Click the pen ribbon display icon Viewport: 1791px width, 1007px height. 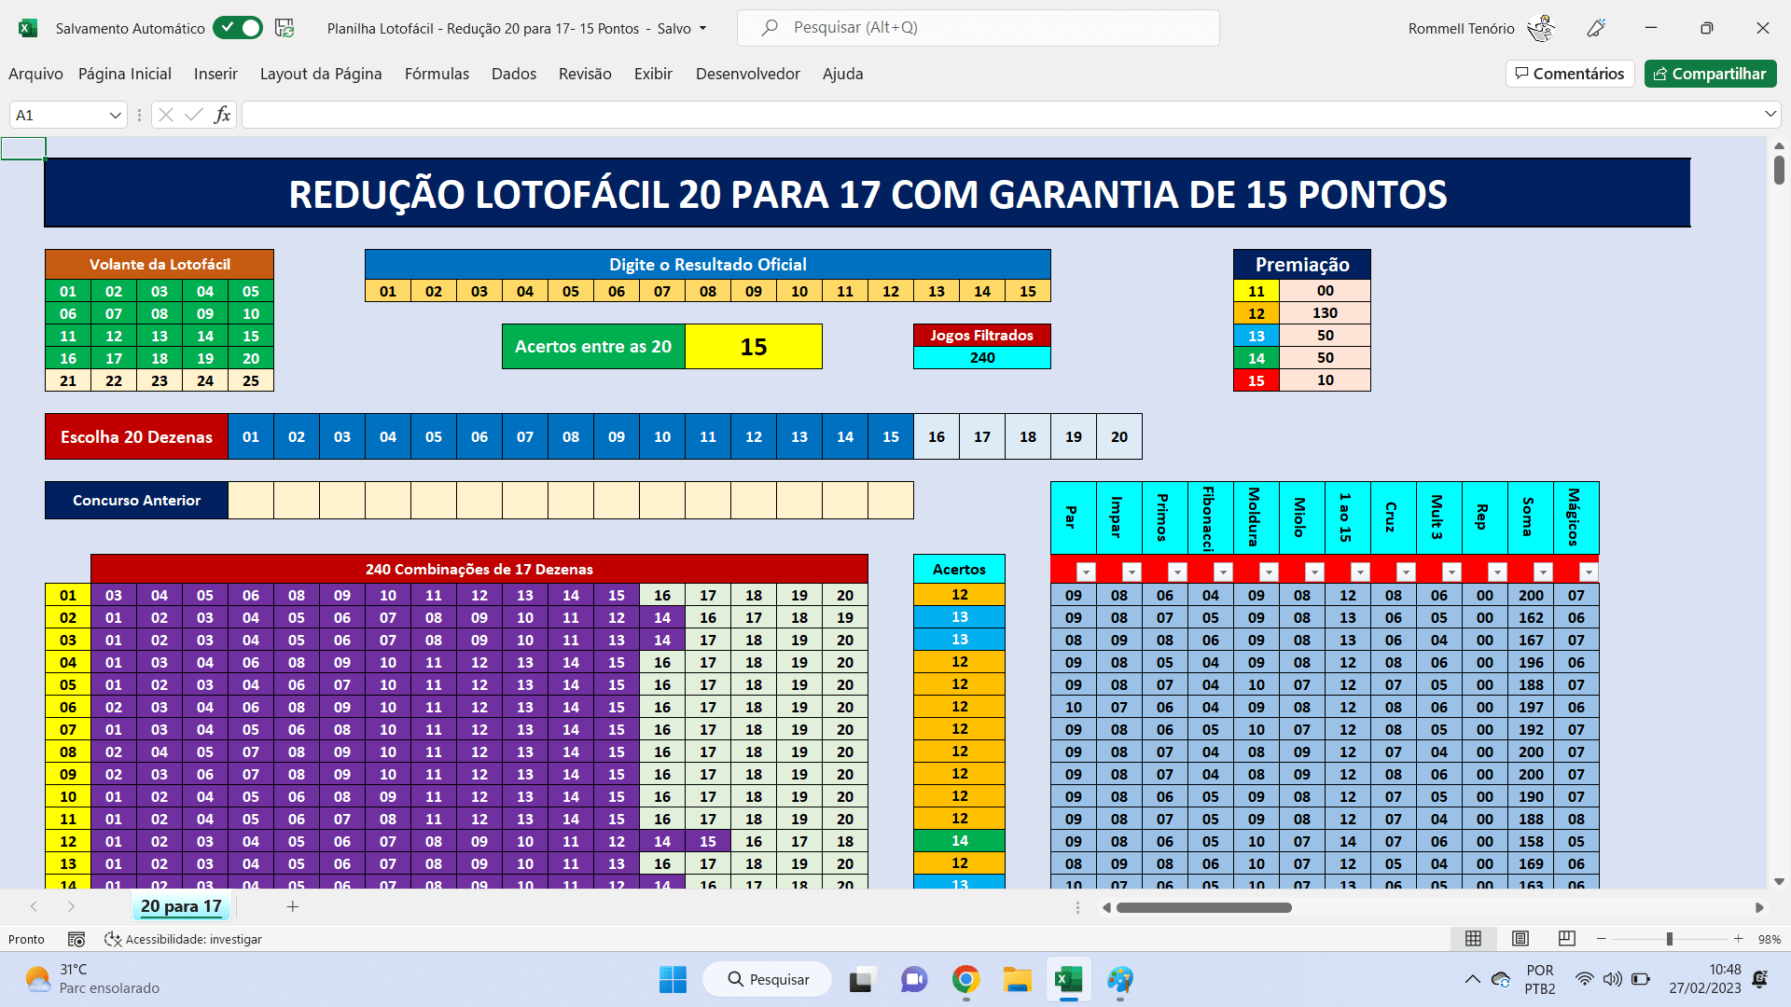(x=1596, y=28)
